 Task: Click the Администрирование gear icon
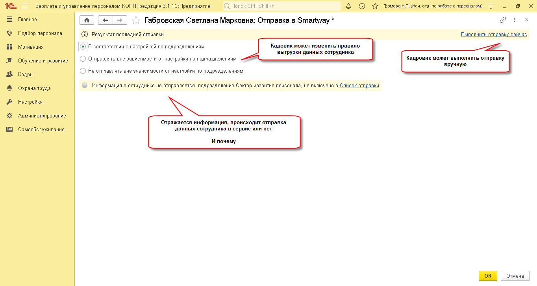click(x=9, y=116)
